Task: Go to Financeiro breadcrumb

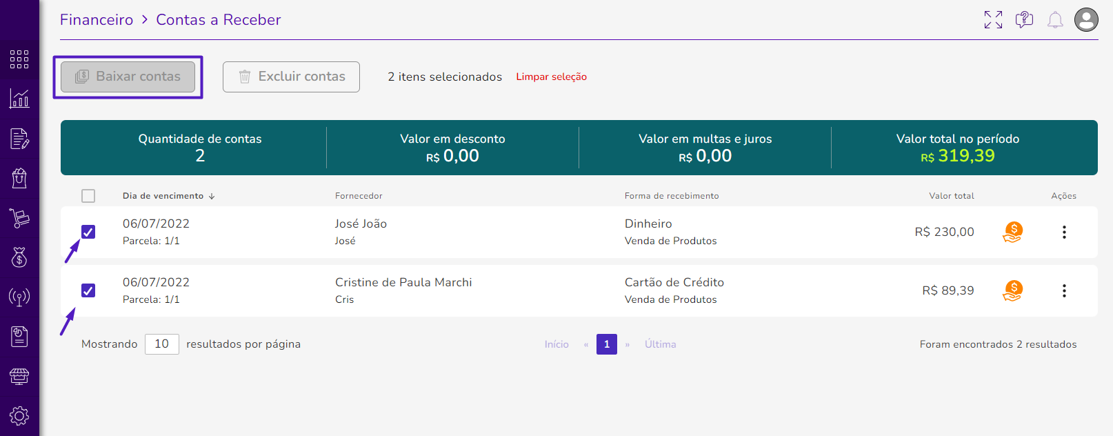Action: pyautogui.click(x=97, y=20)
